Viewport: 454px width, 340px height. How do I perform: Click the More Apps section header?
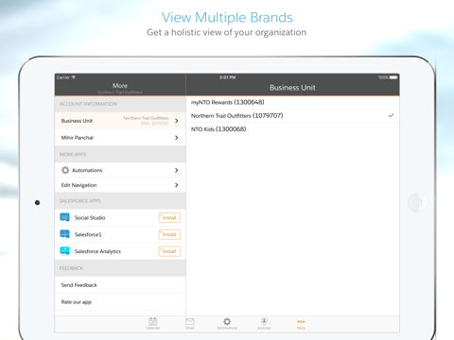(120, 154)
